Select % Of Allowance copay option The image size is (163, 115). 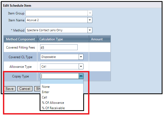click(53, 103)
